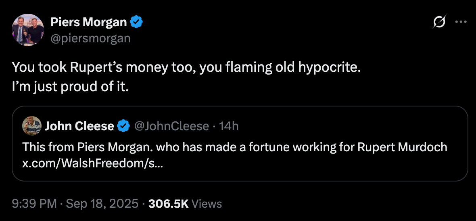Open the @piersmorgan handle link
This screenshot has height=221, width=476.
[x=90, y=38]
